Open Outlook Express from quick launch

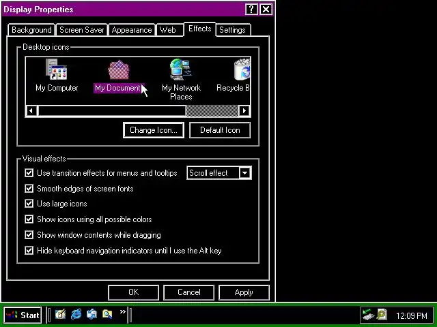(x=91, y=315)
